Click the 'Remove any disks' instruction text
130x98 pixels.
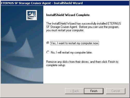pos(82,63)
